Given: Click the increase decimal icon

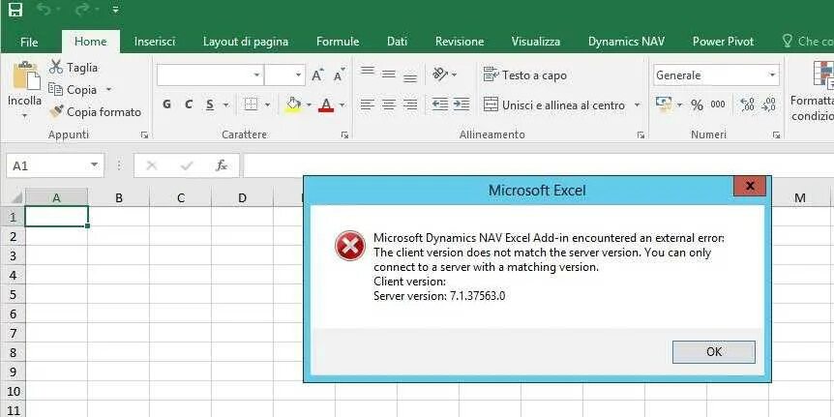Looking at the screenshot, I should tap(747, 104).
